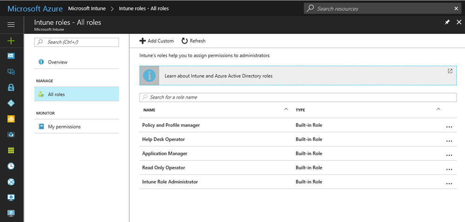Open the hamburger menu in the sidebar
The image size is (465, 222).
(11, 25)
